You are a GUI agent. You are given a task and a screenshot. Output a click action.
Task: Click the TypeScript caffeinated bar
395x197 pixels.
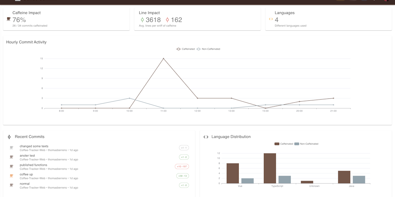click(x=270, y=169)
